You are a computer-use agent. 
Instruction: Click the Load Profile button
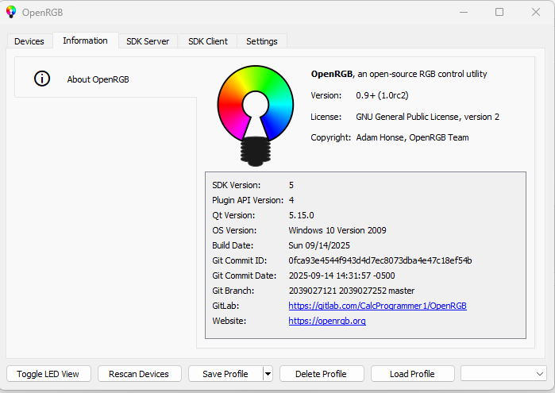pos(412,374)
